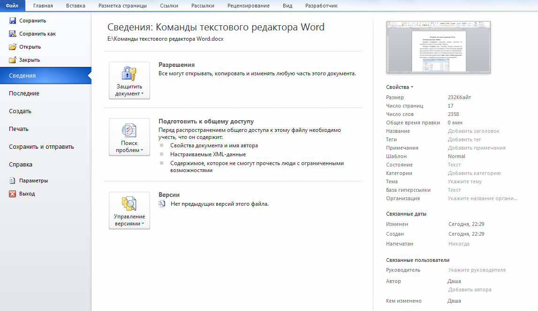This screenshot has width=538, height=311.
Task: Click the Сохранить как label
Action: click(x=38, y=34)
